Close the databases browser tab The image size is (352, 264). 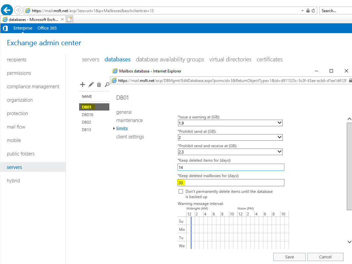62,20
